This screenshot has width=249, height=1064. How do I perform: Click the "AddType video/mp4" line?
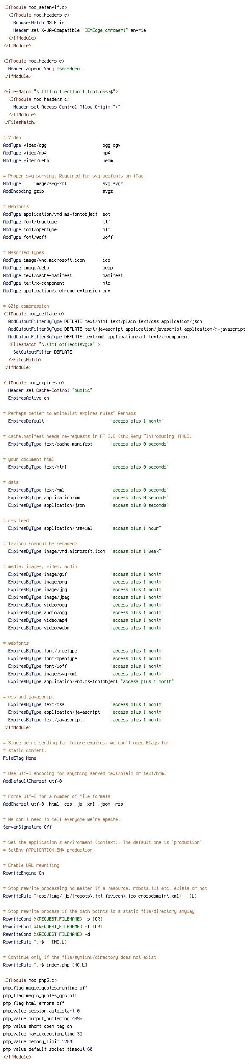coord(57,153)
